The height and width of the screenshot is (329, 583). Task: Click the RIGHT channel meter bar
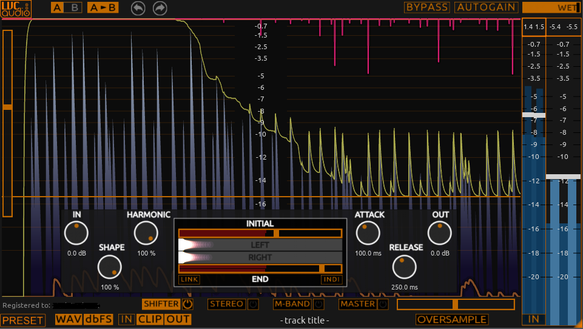(x=260, y=257)
